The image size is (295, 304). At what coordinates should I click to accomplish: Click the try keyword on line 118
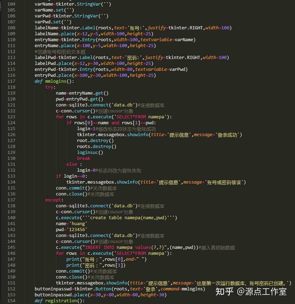coord(49,87)
